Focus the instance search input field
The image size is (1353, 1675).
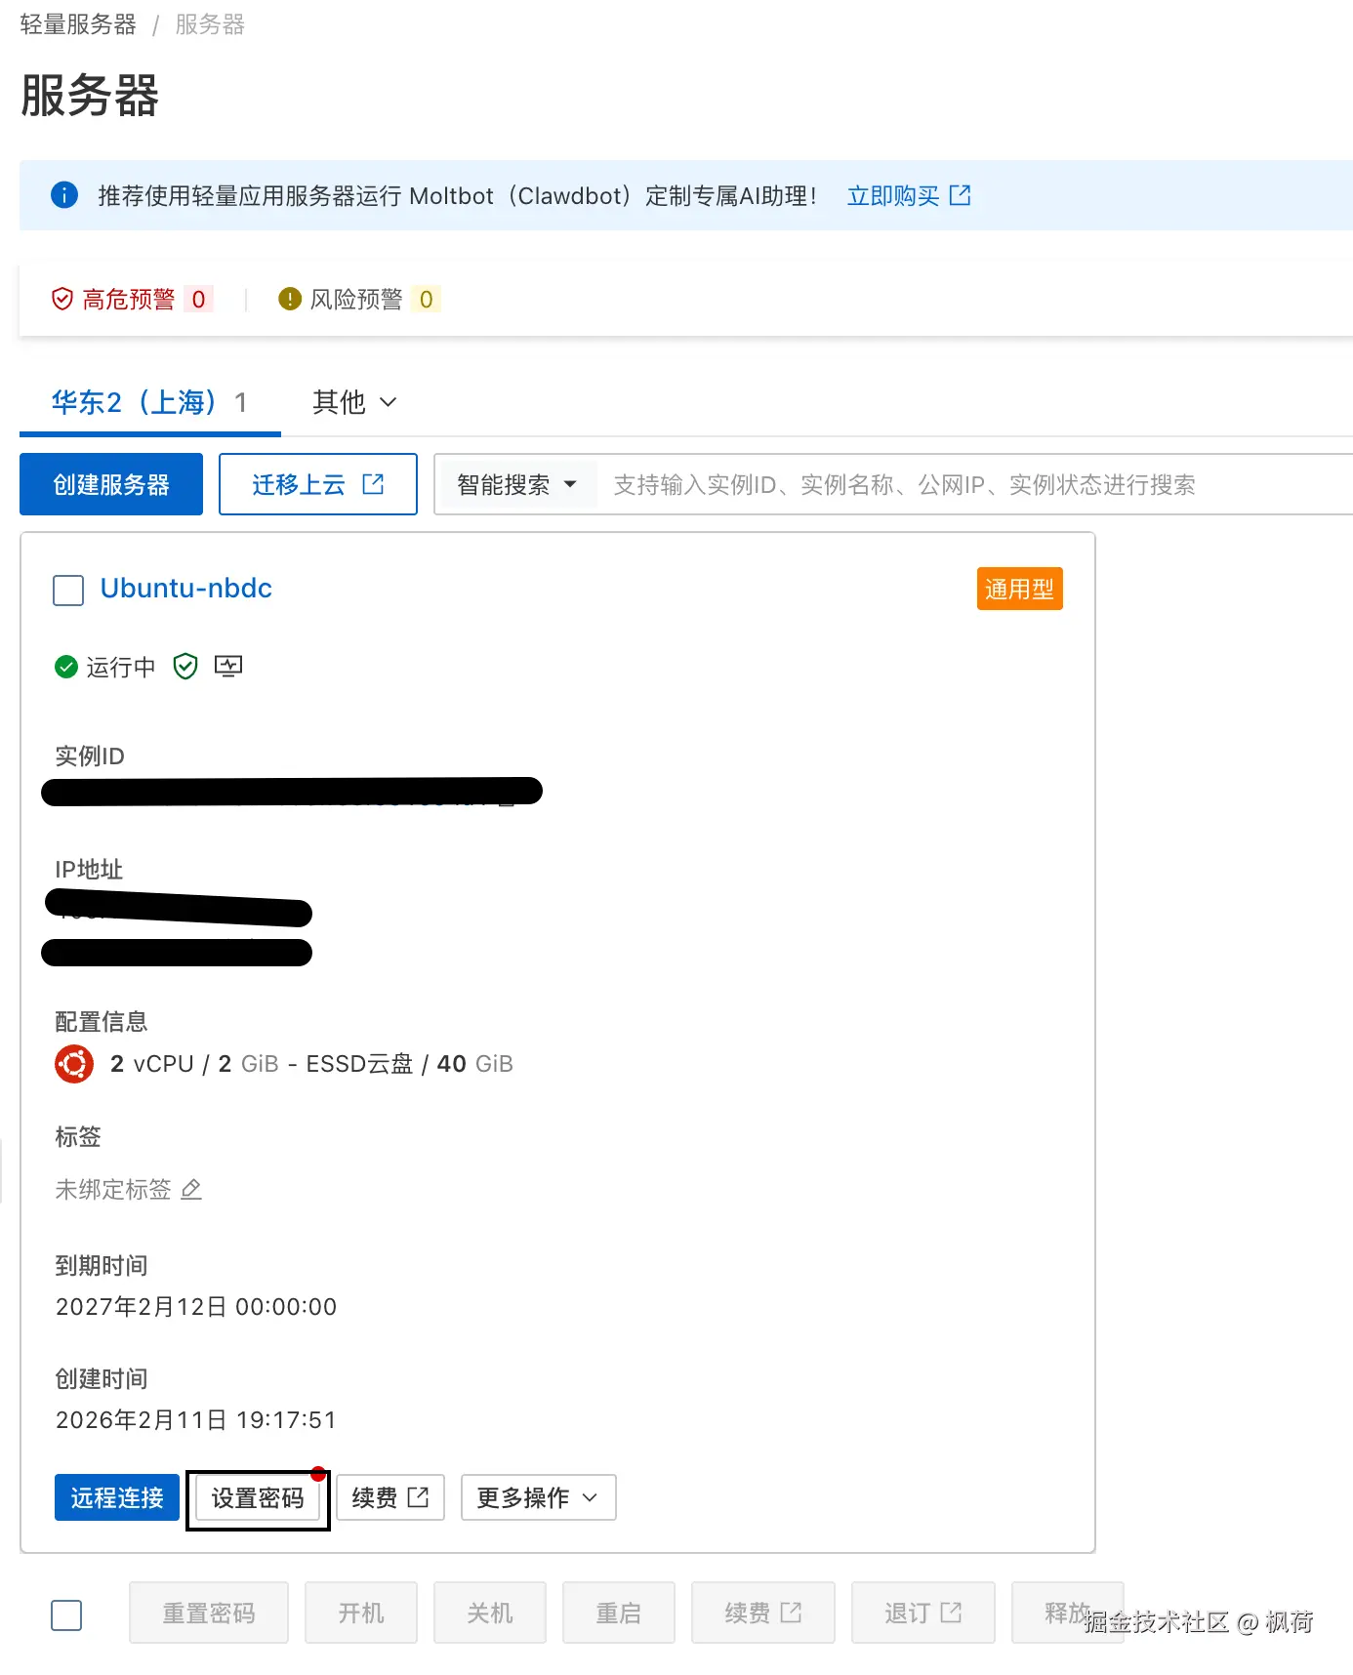[x=976, y=484]
